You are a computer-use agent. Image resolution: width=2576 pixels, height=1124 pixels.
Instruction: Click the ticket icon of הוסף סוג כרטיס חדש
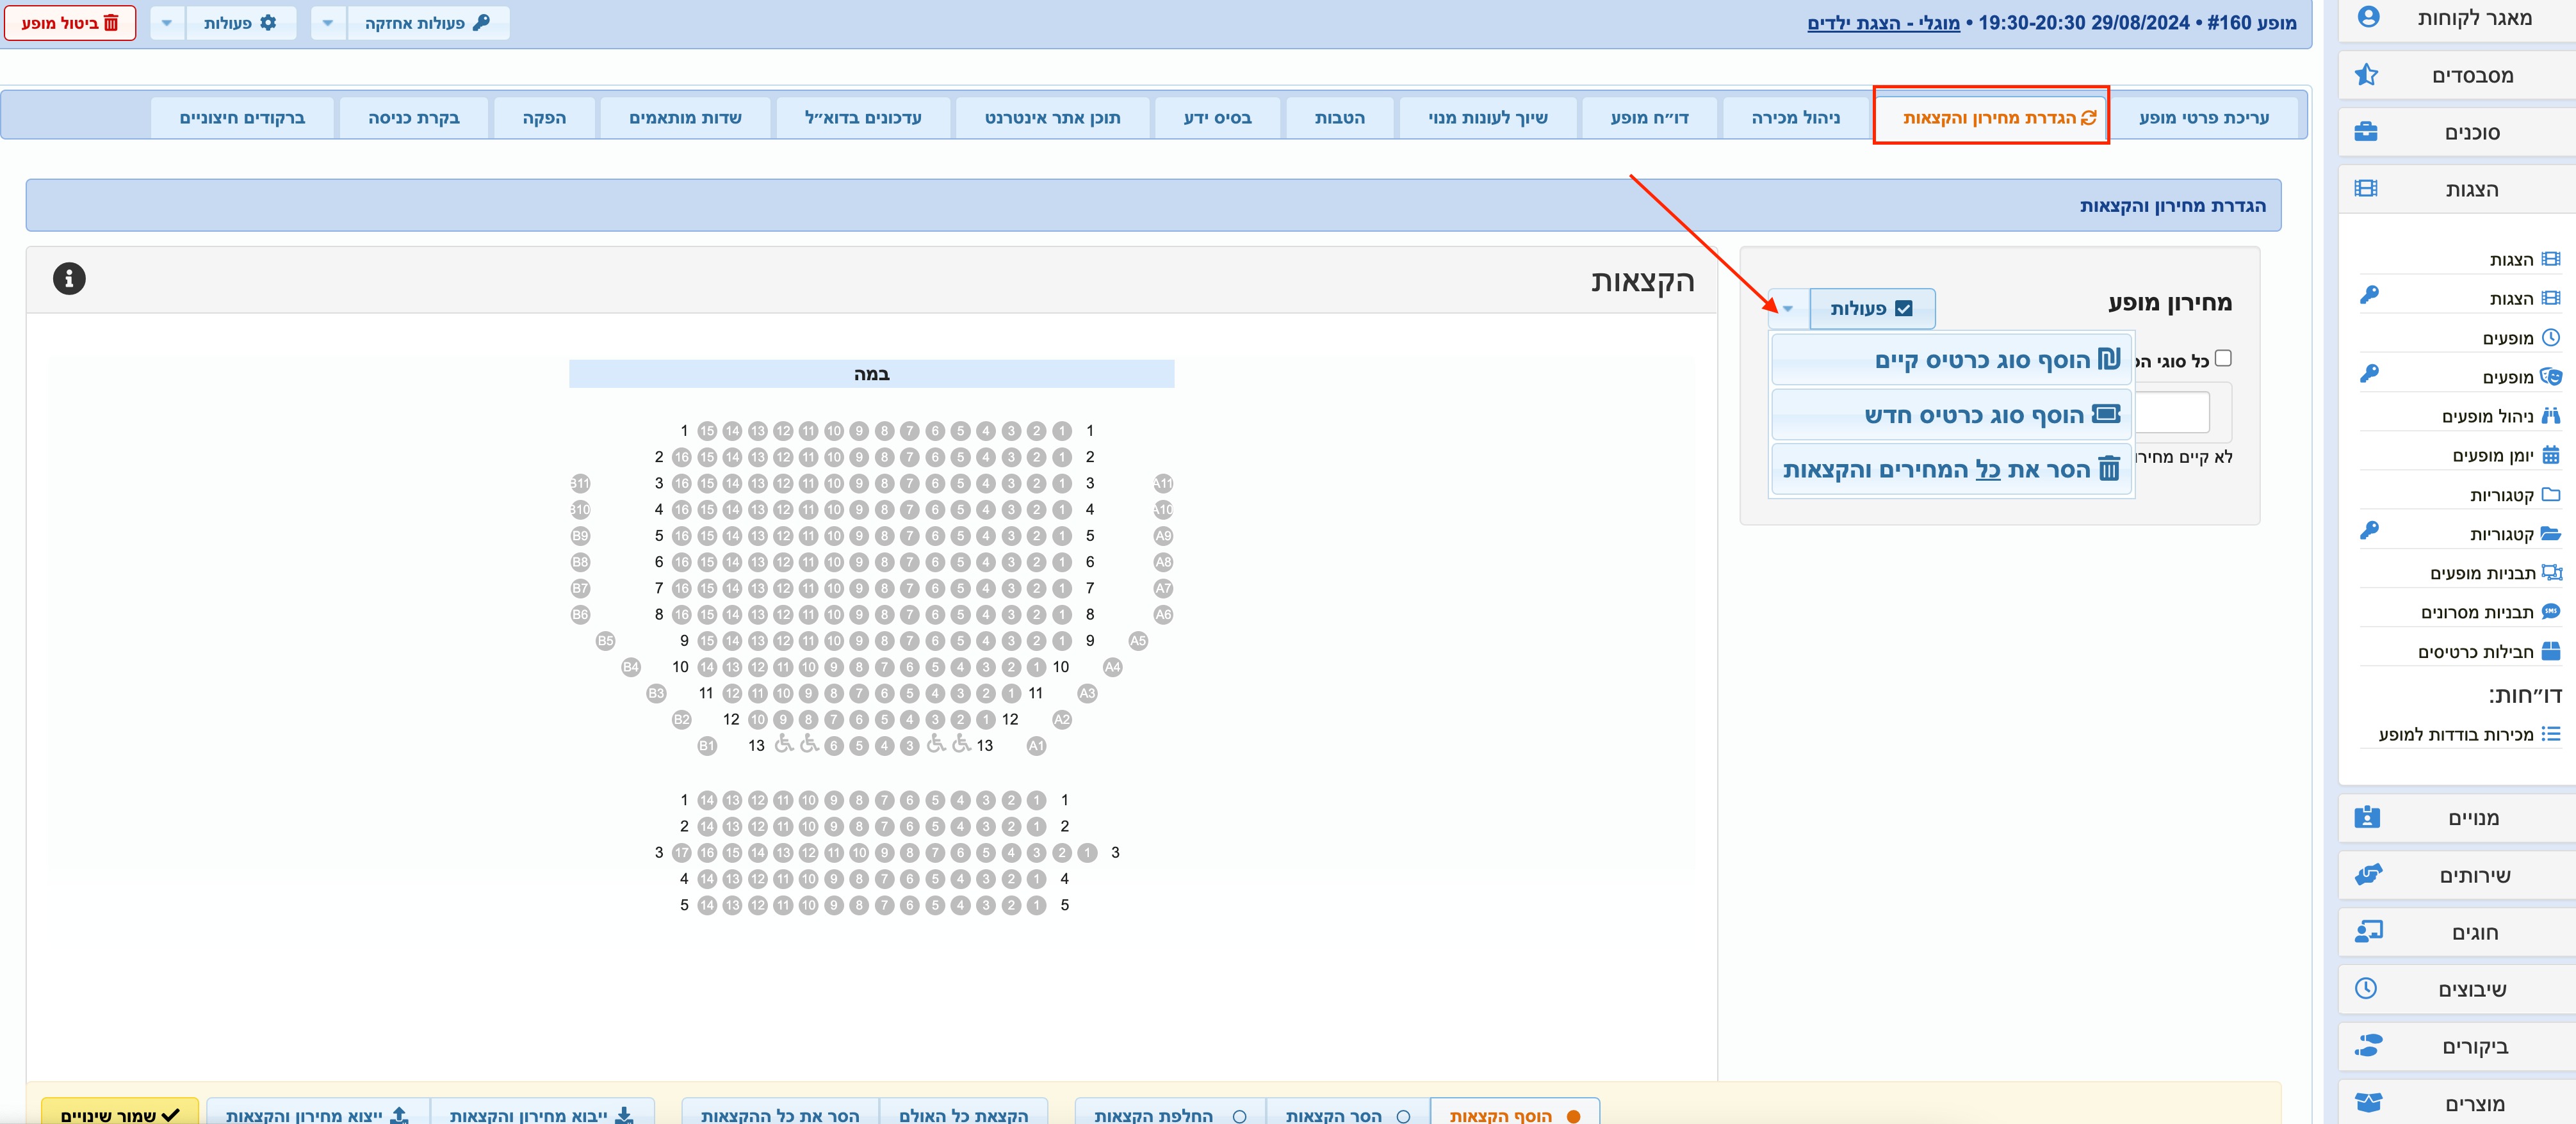coord(2106,413)
